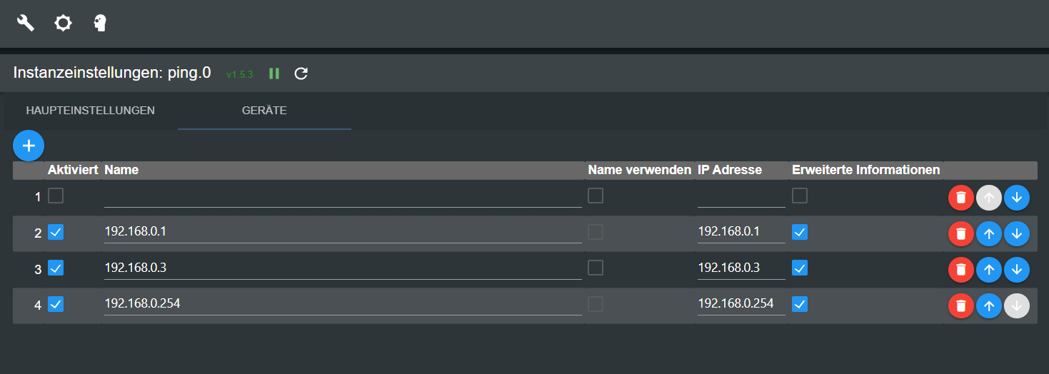Edit the IP Adresse field 192.168.0.254
This screenshot has height=374, width=1049.
[x=741, y=304]
